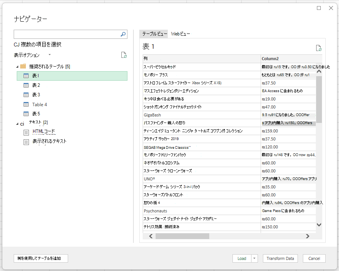Click the ₪35.00 price cell

click(288, 187)
